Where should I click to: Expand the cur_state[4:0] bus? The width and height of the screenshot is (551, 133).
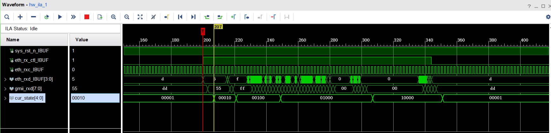tap(5, 98)
